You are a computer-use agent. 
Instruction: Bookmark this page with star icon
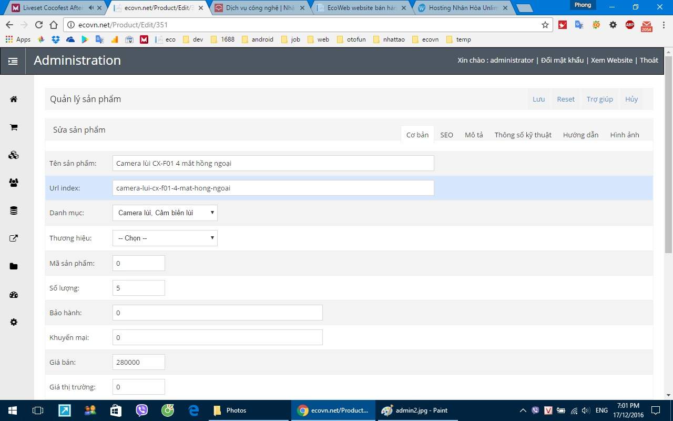click(545, 25)
